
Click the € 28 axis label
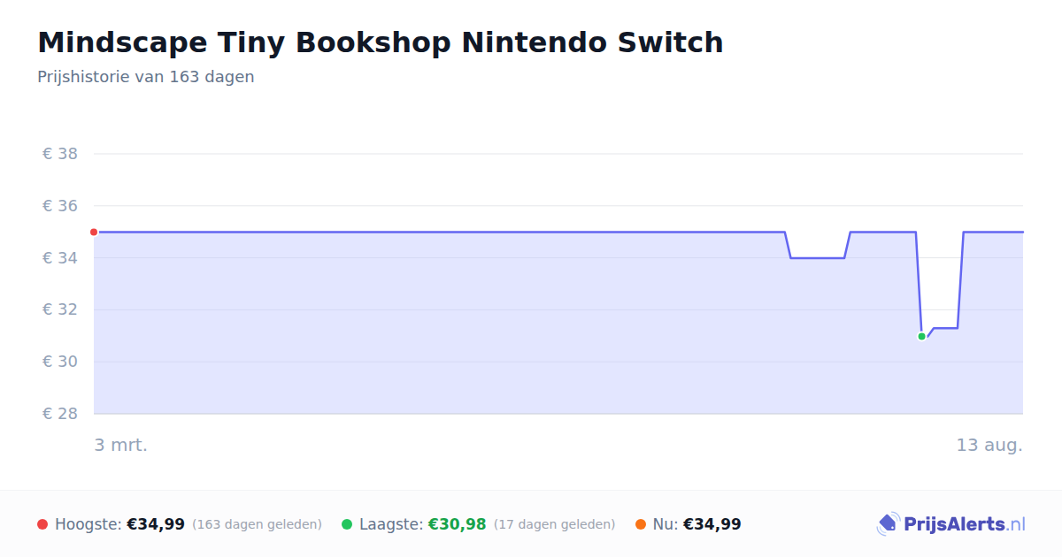coord(60,414)
